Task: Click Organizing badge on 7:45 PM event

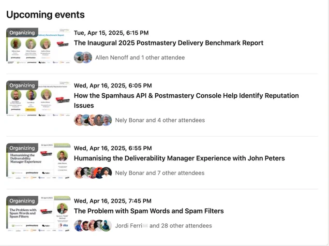Action: (22, 201)
